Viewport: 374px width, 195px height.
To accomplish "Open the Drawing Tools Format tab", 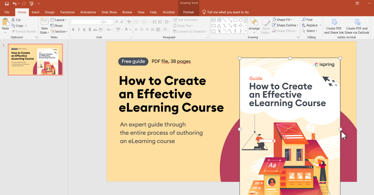I will tap(189, 12).
